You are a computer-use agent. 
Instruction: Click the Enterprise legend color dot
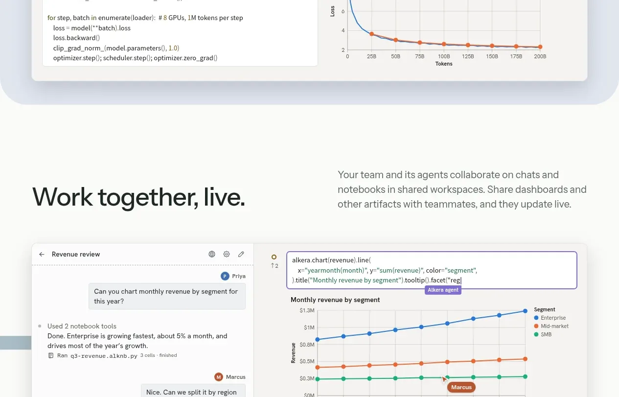pos(536,318)
